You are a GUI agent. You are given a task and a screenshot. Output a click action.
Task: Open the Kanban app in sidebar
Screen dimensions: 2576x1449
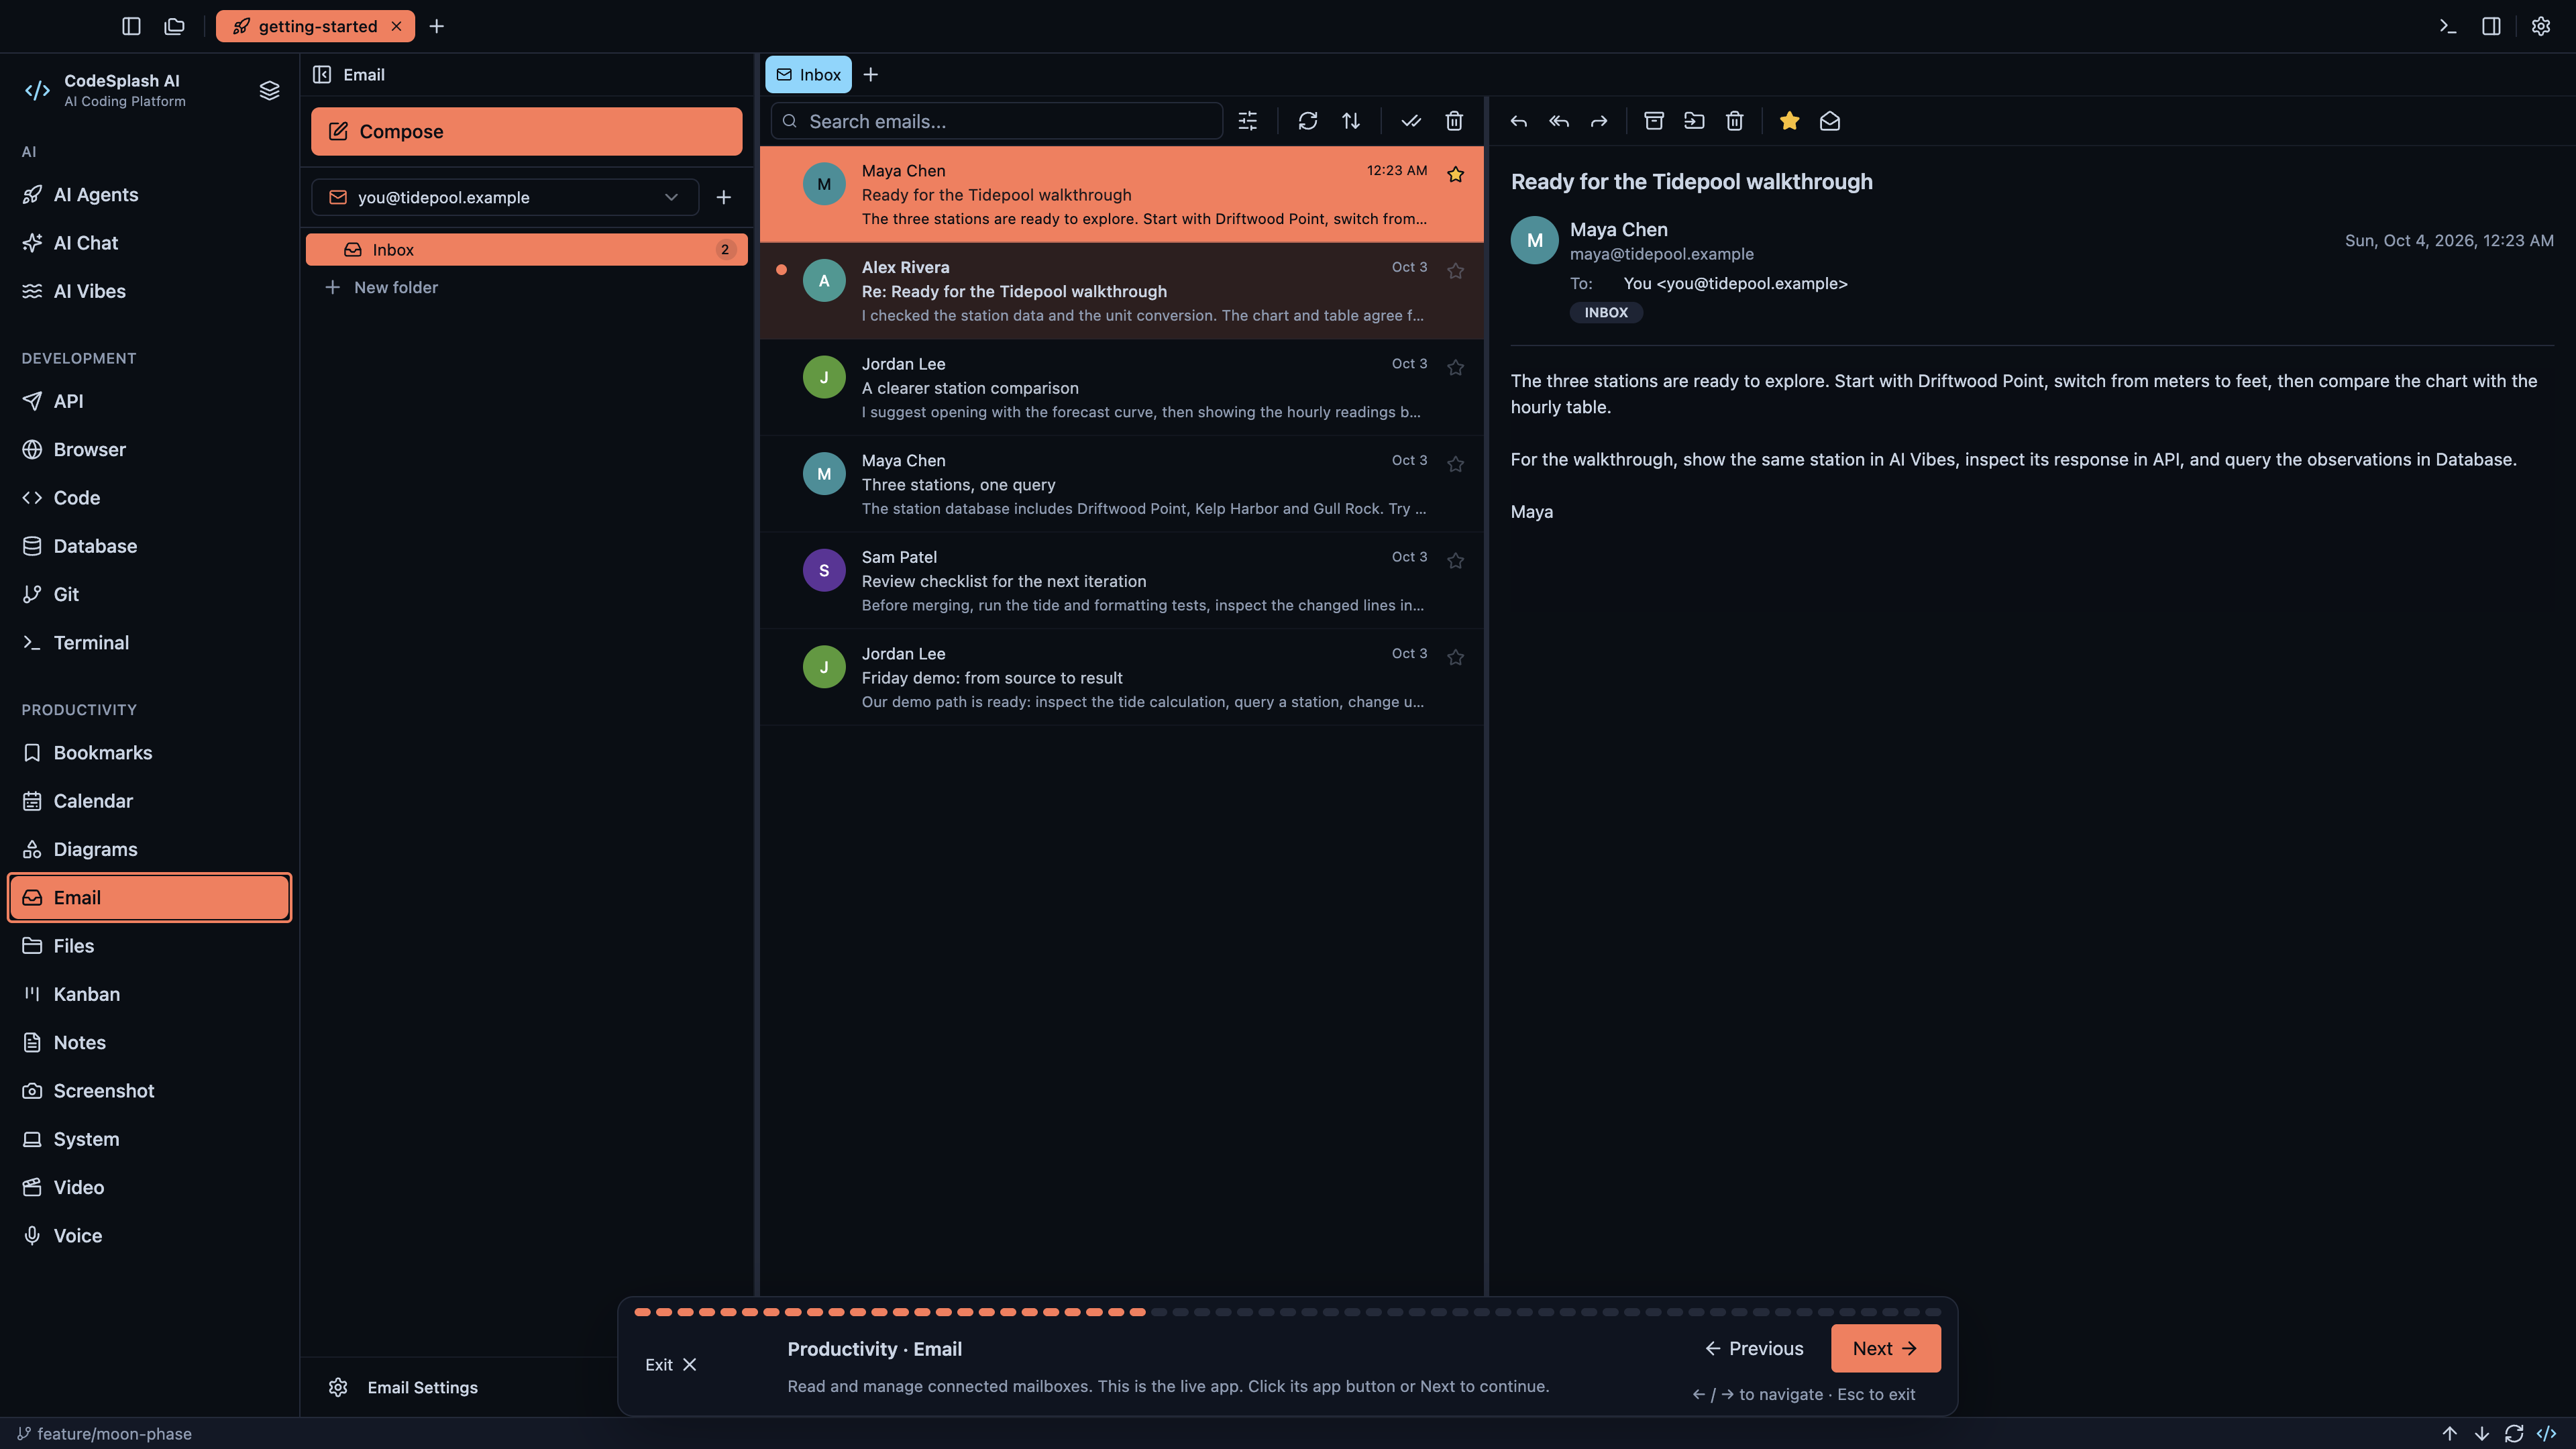pos(150,994)
